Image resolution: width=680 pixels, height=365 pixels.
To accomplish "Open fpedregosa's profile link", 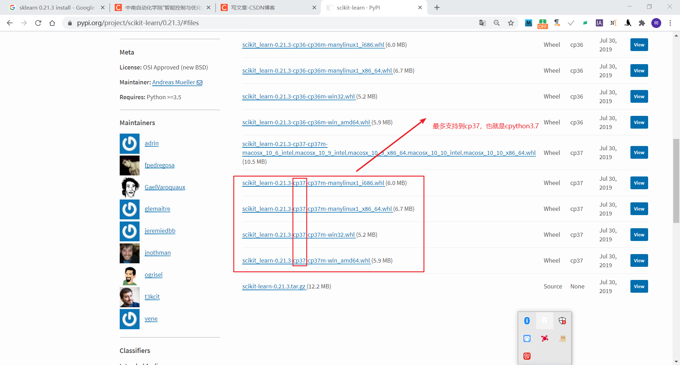I will [x=159, y=165].
